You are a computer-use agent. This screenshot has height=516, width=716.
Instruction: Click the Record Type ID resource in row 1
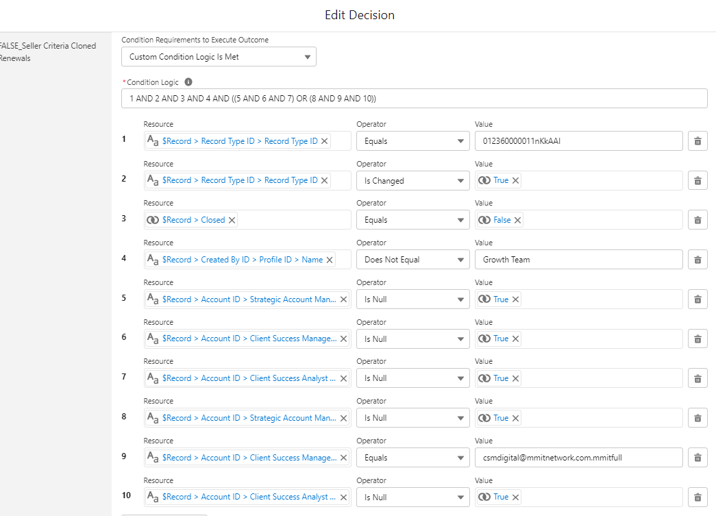pos(240,141)
